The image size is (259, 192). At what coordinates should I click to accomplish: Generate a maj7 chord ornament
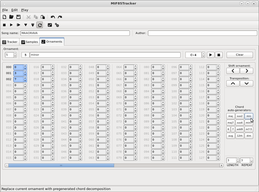click(x=230, y=123)
